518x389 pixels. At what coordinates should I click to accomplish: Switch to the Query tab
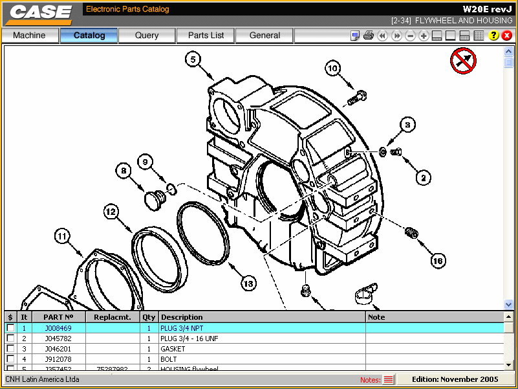[x=147, y=36]
